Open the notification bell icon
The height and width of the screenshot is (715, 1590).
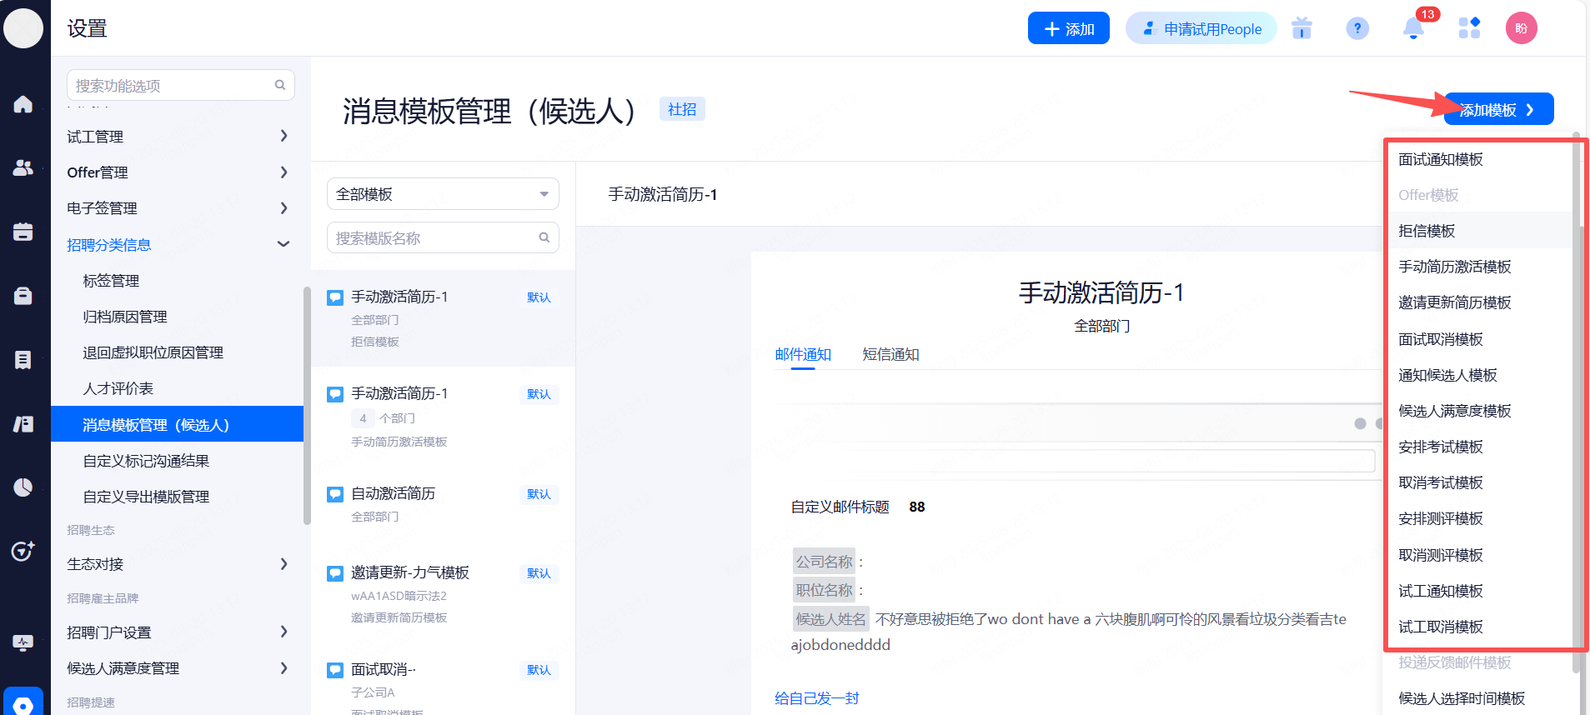pyautogui.click(x=1413, y=29)
